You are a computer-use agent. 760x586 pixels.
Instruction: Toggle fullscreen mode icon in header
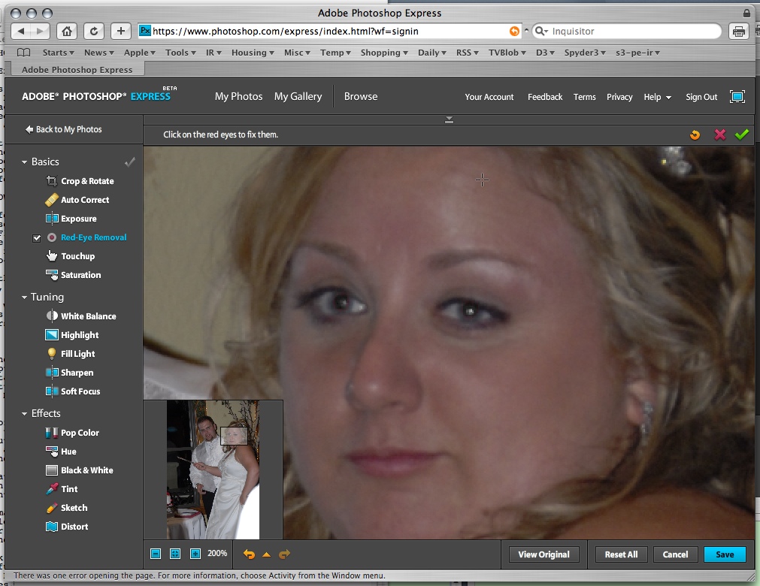737,97
